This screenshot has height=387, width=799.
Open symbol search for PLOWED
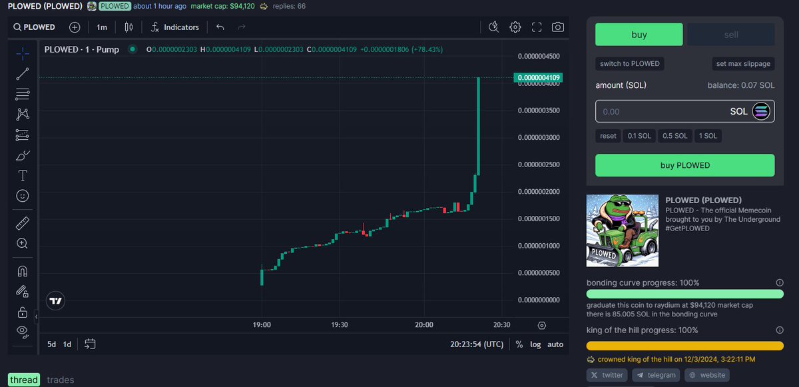tap(34, 27)
